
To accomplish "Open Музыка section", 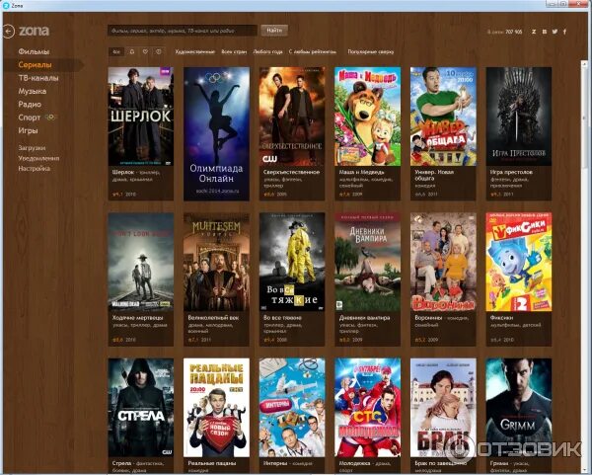I will pos(33,91).
